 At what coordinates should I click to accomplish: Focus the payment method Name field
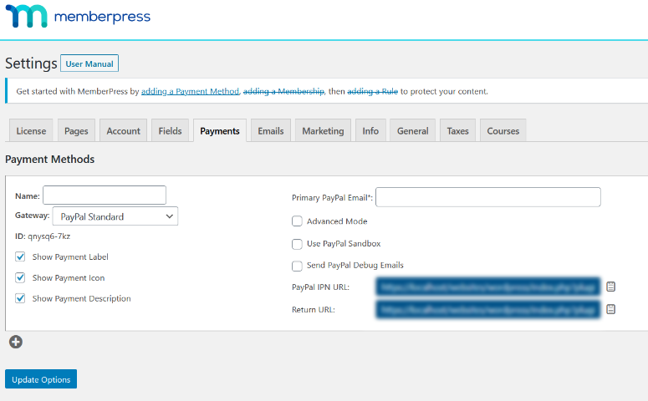click(105, 195)
